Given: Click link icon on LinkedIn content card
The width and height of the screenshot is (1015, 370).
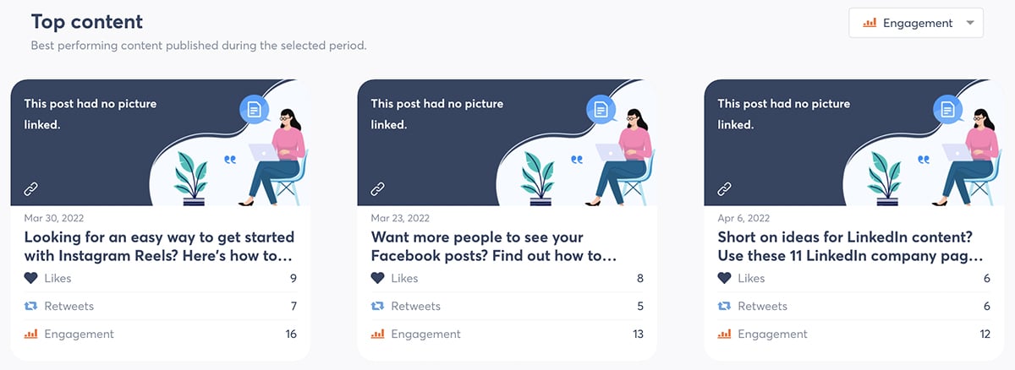Looking at the screenshot, I should tap(725, 188).
